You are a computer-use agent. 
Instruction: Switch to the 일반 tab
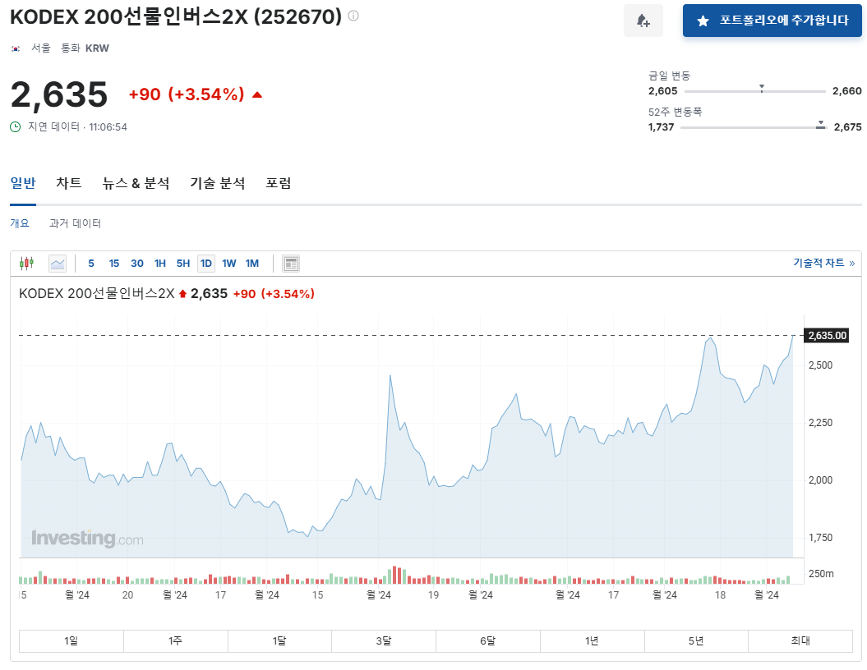[x=23, y=183]
